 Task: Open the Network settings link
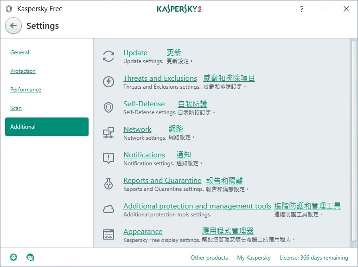(x=137, y=130)
